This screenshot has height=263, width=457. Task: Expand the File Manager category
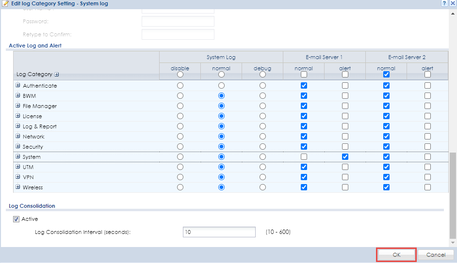(18, 106)
